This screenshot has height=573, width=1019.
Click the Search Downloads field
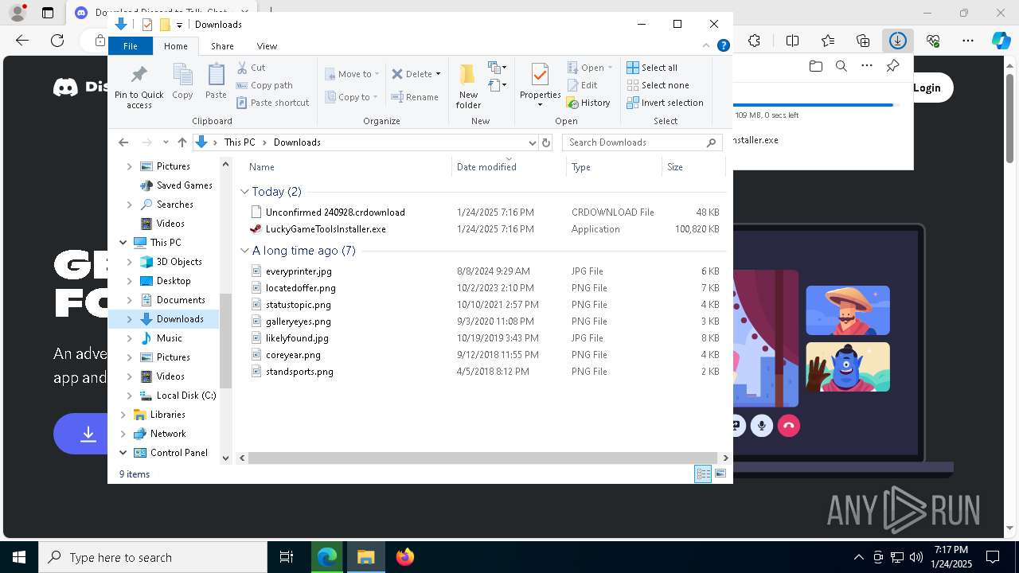[642, 142]
